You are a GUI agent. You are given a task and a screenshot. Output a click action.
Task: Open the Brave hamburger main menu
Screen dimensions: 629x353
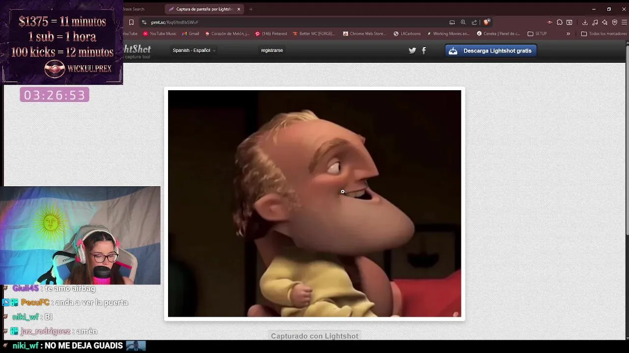(624, 22)
